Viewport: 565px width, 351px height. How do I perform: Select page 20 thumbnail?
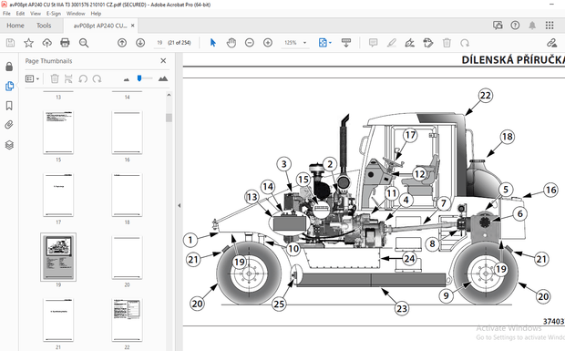pyautogui.click(x=127, y=257)
